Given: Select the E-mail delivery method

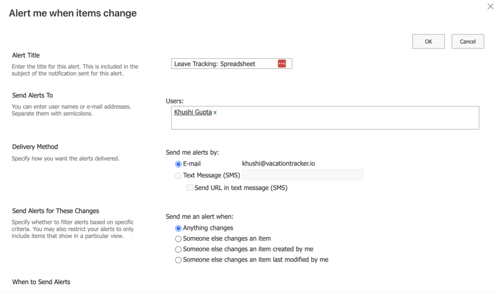Looking at the screenshot, I should point(178,164).
